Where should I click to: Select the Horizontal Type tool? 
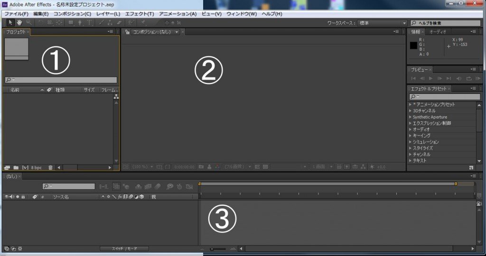click(89, 23)
